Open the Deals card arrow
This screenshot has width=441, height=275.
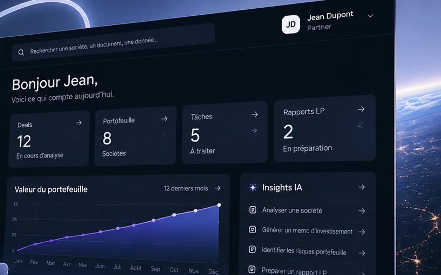[79, 123]
